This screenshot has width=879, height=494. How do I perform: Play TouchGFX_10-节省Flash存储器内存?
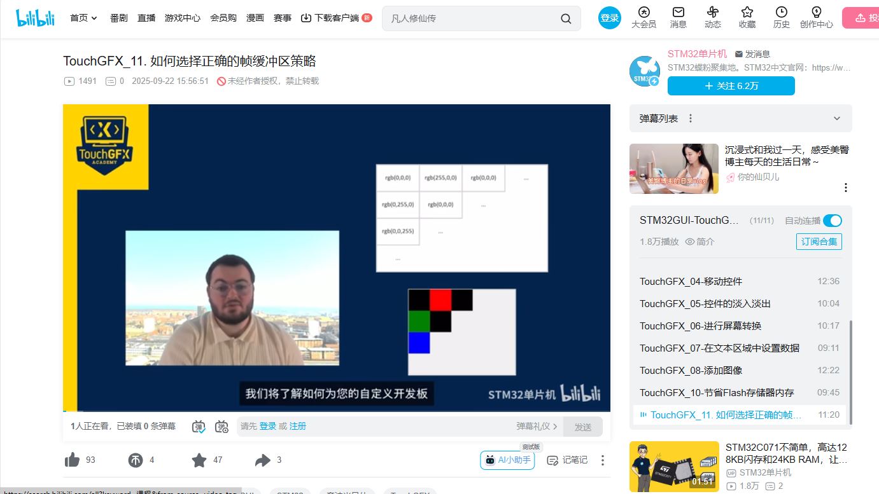[740, 392]
